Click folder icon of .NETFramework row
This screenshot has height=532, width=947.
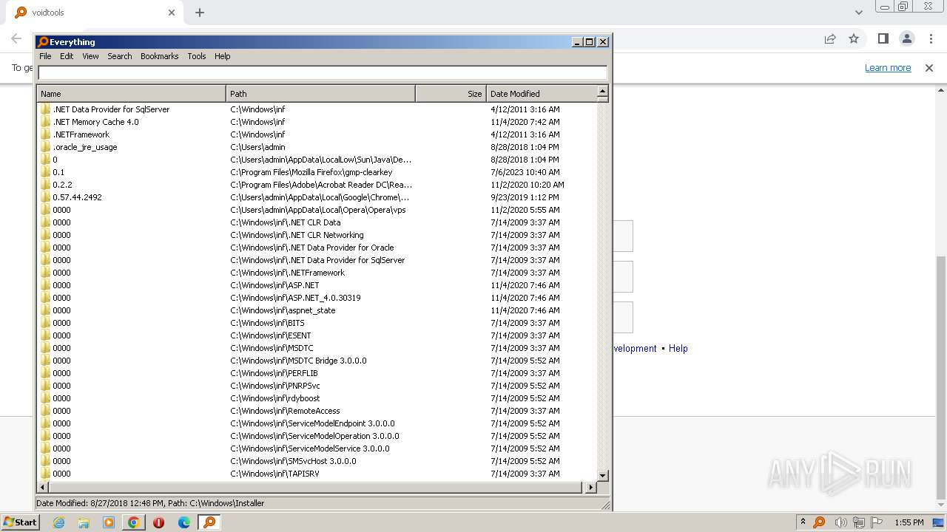[45, 134]
